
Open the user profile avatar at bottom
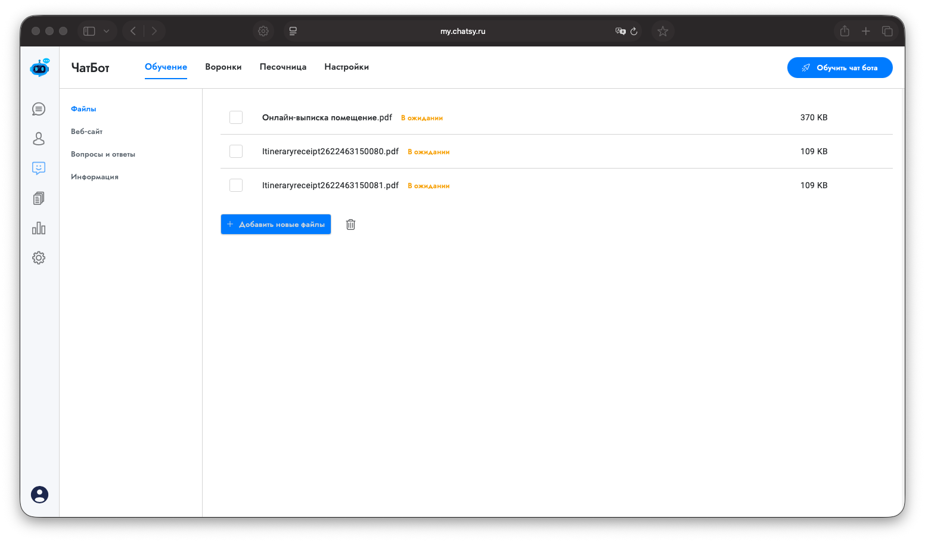tap(39, 495)
